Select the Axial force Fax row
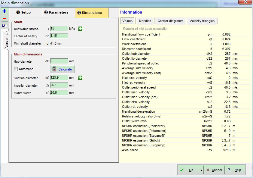The height and width of the screenshot is (178, 253). click(x=186, y=150)
